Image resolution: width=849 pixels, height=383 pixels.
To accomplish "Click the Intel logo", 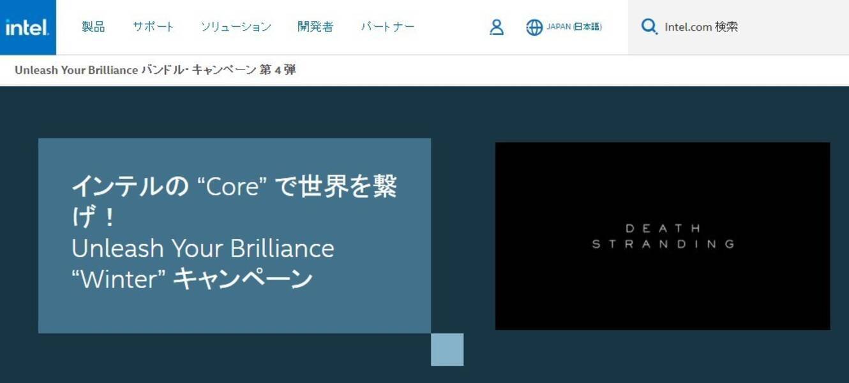I will pyautogui.click(x=26, y=27).
